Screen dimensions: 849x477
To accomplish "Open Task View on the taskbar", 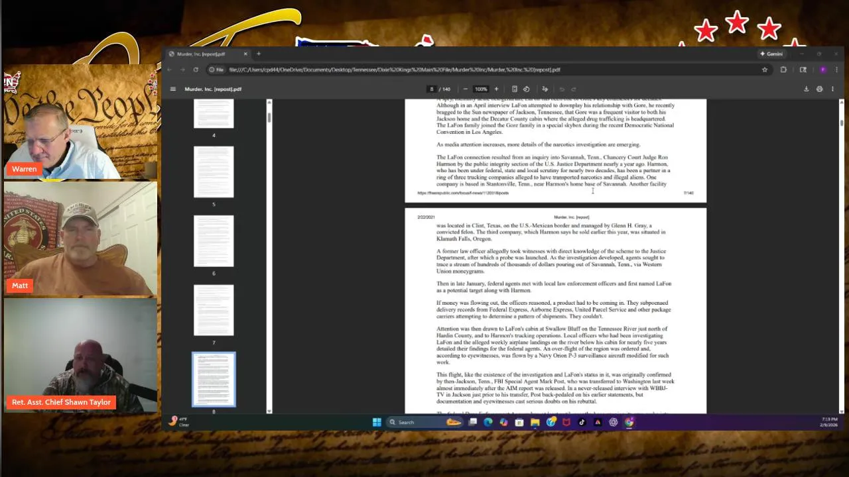I will [472, 422].
